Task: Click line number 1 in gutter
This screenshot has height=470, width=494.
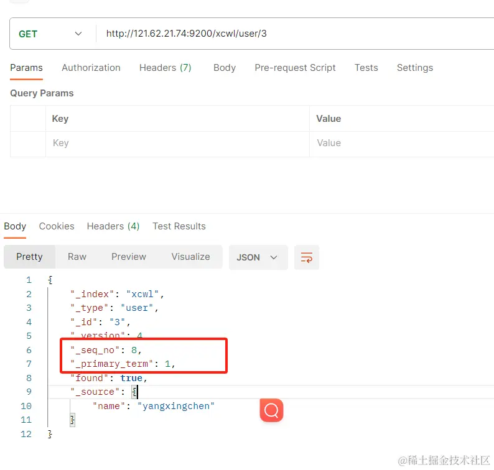Action: coord(29,280)
